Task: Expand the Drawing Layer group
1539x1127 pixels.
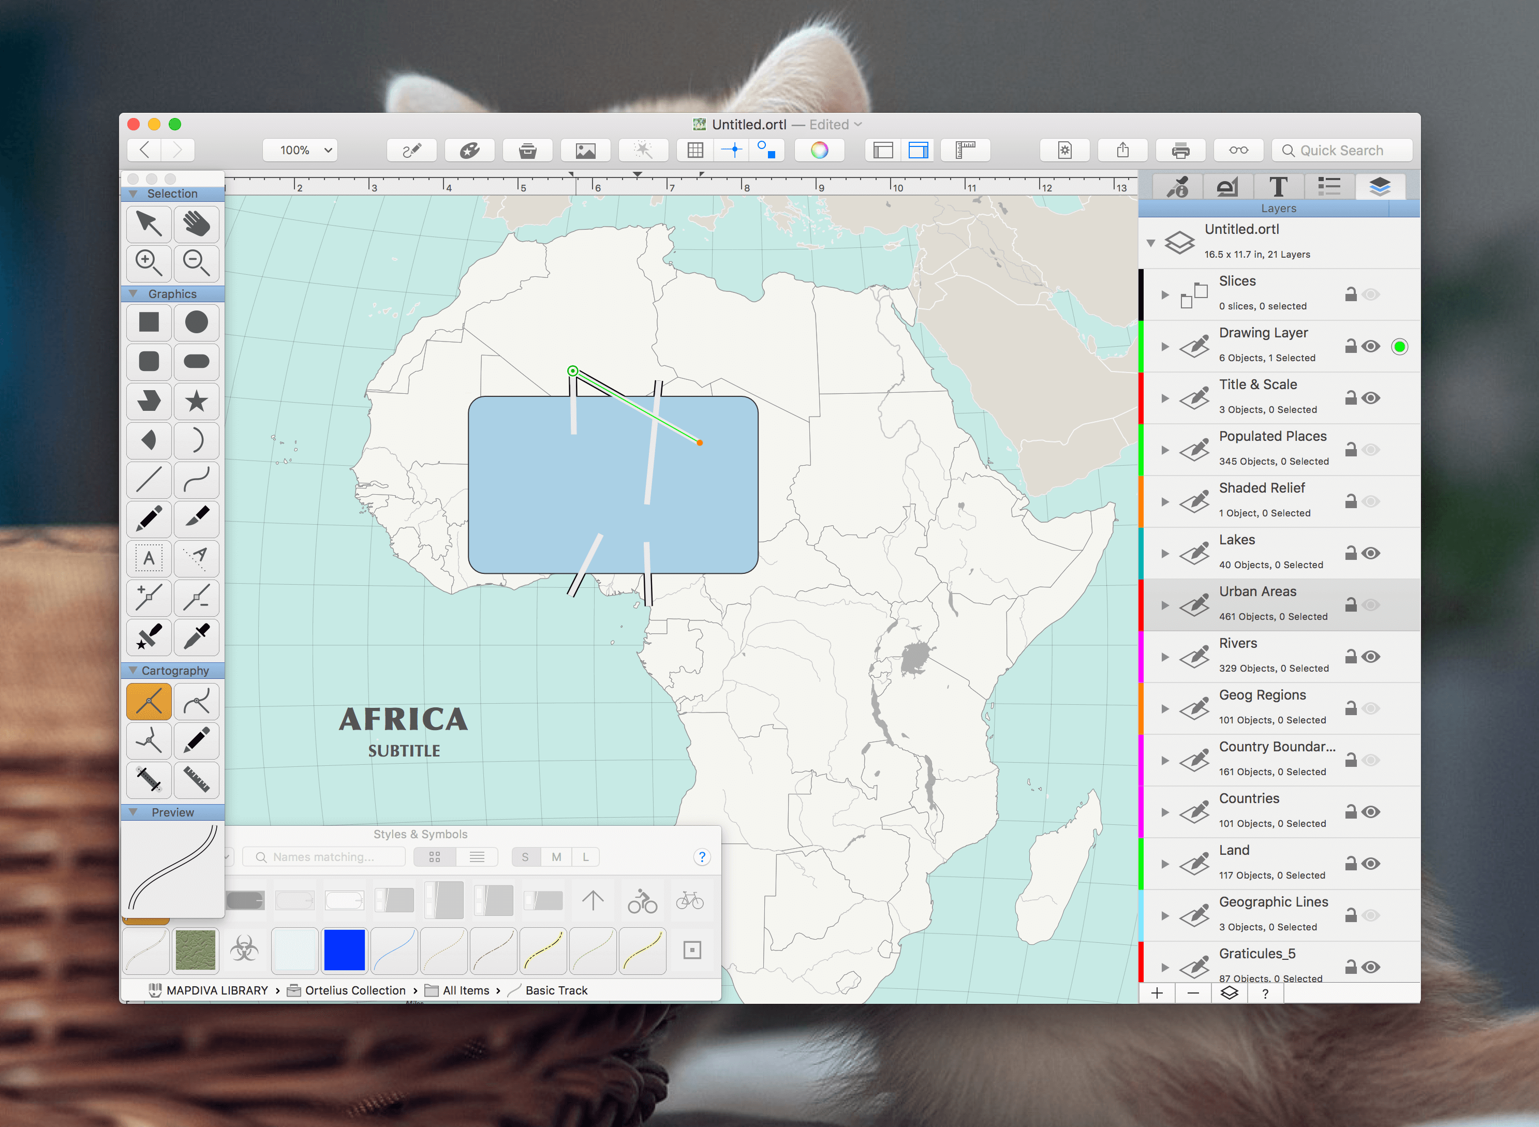Action: pyautogui.click(x=1165, y=347)
